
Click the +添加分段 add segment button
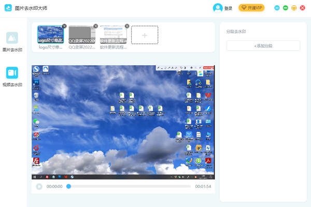[x=263, y=46]
